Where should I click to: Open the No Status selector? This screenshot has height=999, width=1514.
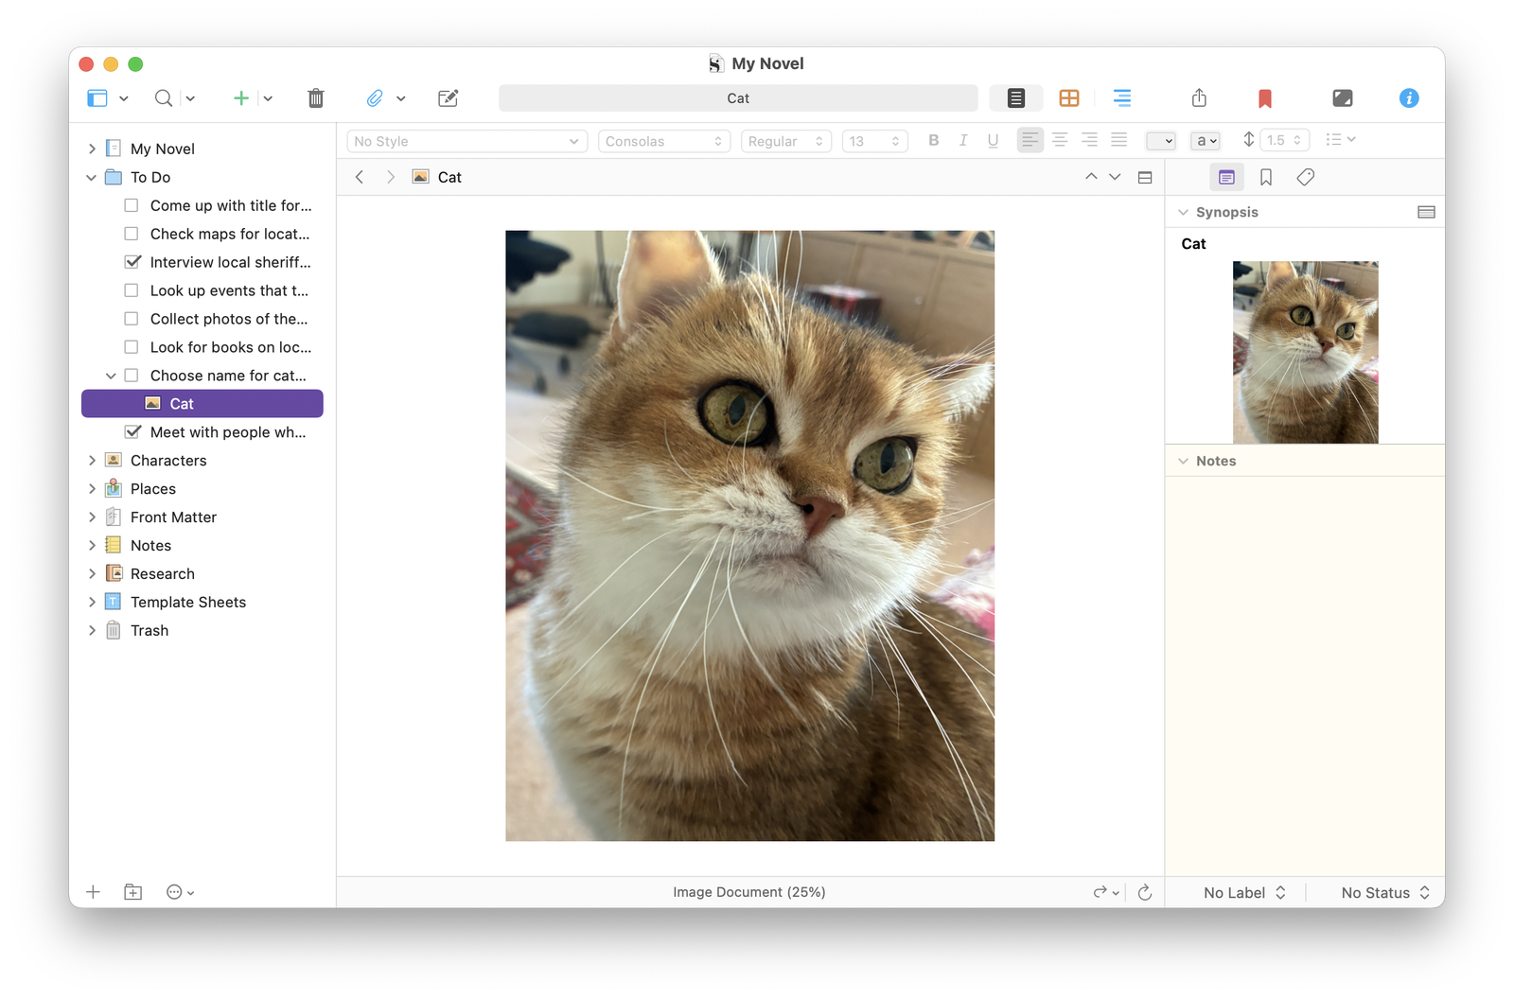(1384, 893)
